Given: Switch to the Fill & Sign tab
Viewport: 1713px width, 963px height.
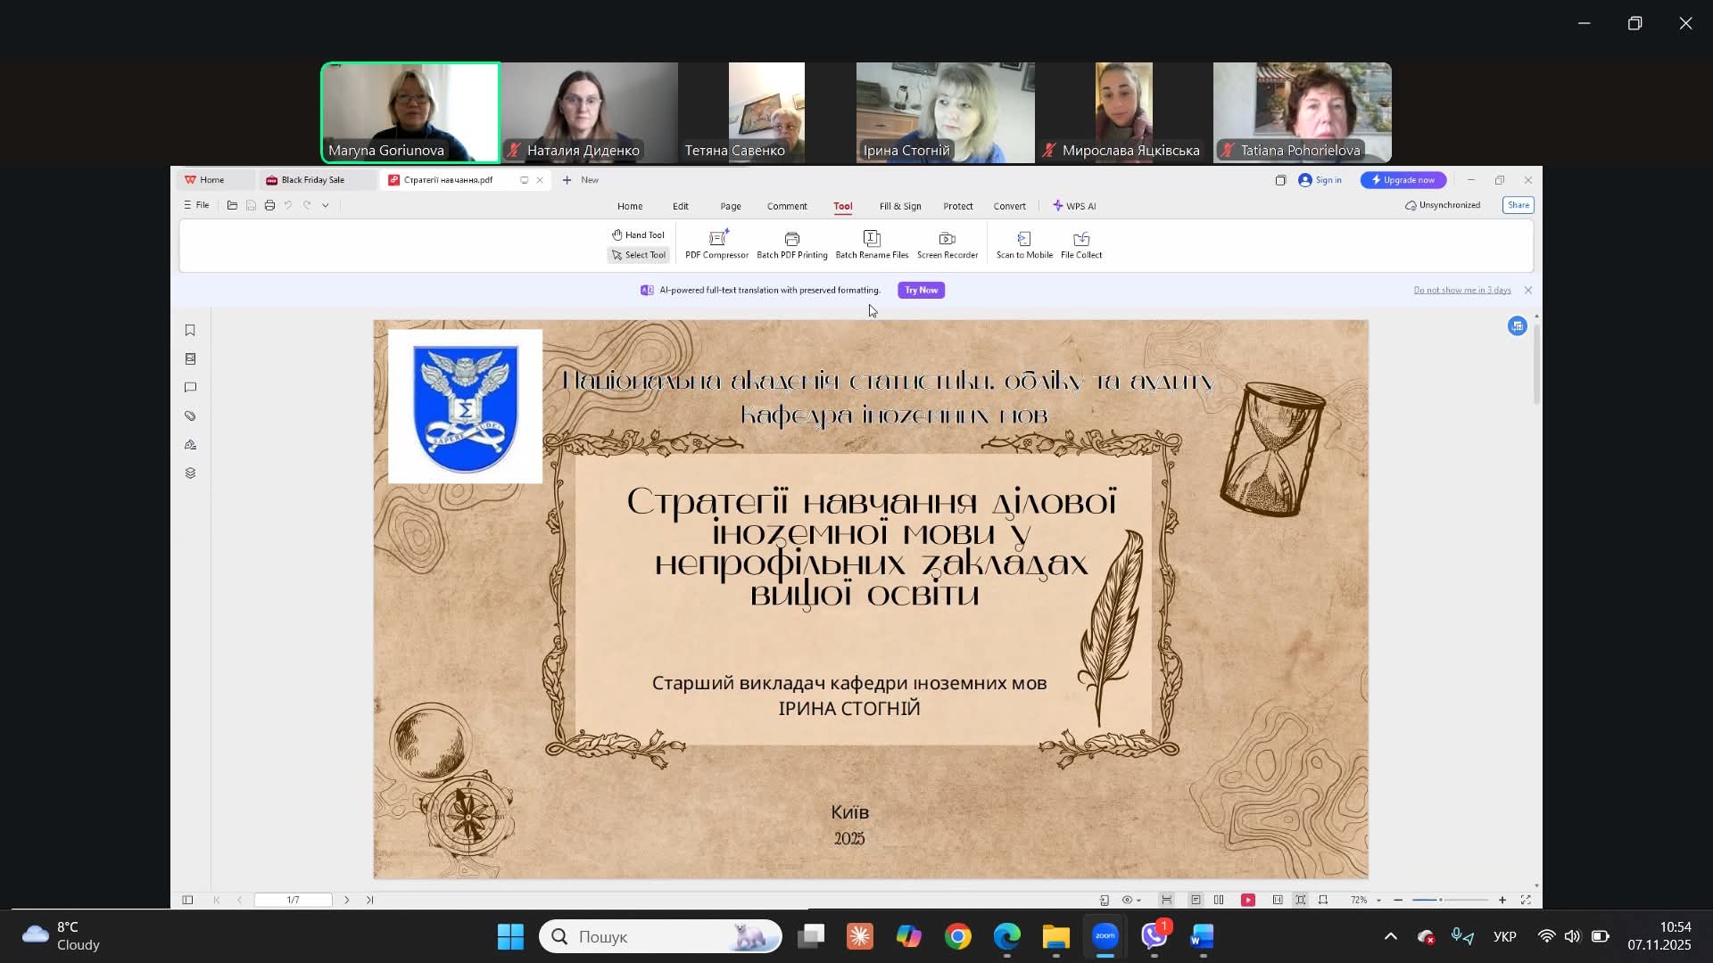Looking at the screenshot, I should pos(899,206).
